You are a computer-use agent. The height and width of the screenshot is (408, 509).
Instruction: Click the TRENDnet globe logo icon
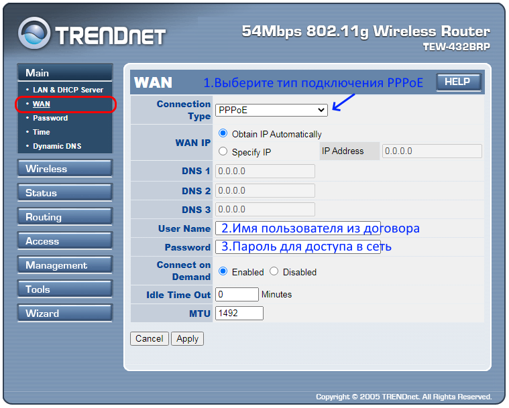34,33
